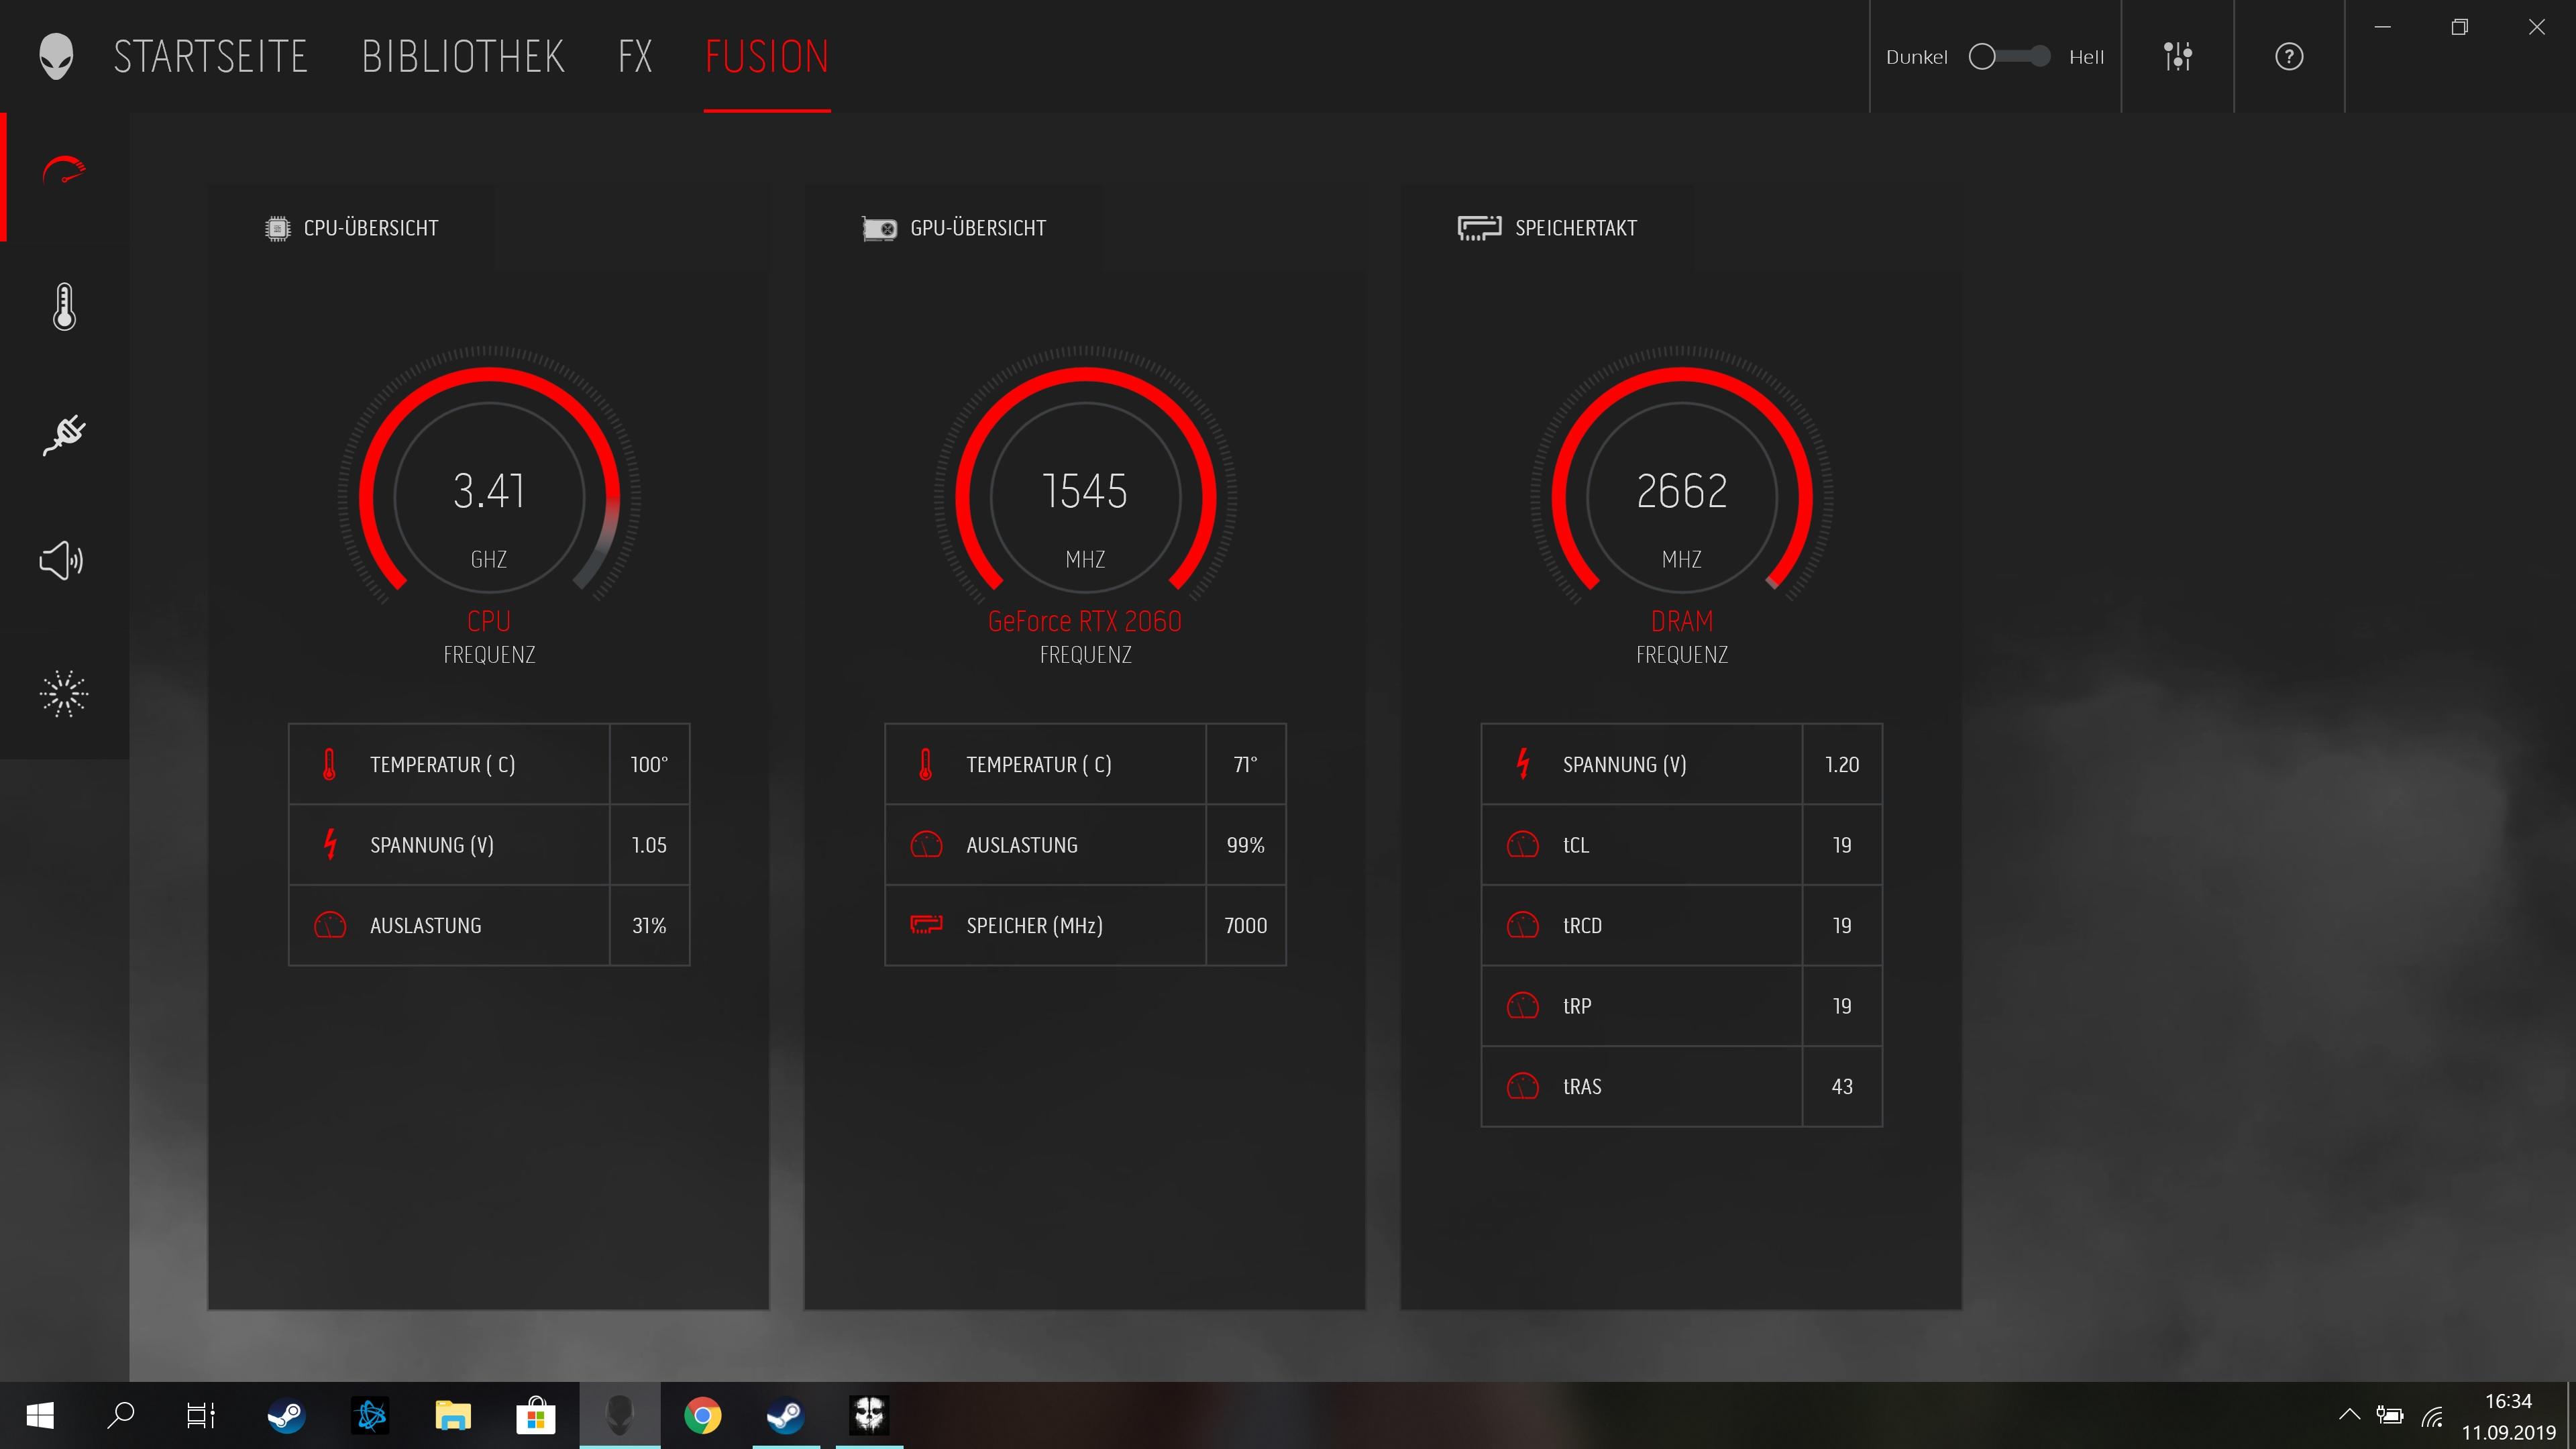Open Google Chrome from the taskbar
This screenshot has height=1449, width=2576.
pos(702,1415)
